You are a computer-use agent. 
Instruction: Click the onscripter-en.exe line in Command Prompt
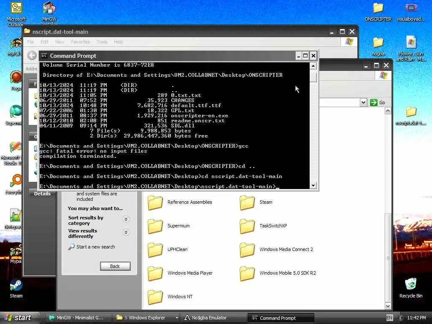pos(134,116)
